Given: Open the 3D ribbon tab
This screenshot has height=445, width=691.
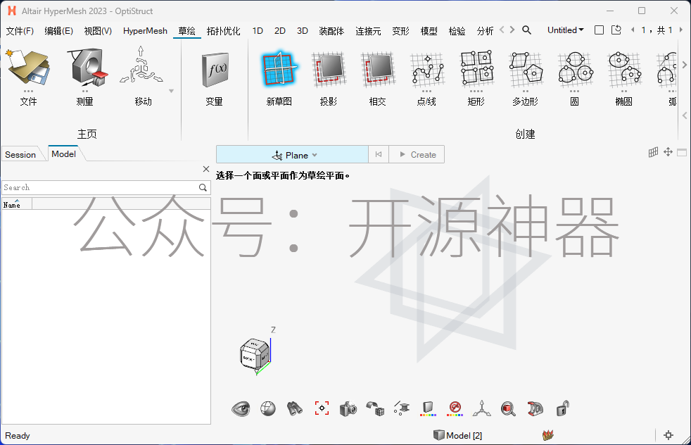Looking at the screenshot, I should point(303,31).
